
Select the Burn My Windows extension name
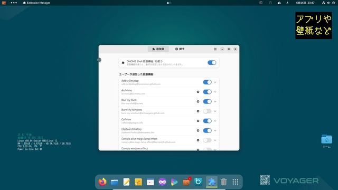pyautogui.click(x=132, y=110)
